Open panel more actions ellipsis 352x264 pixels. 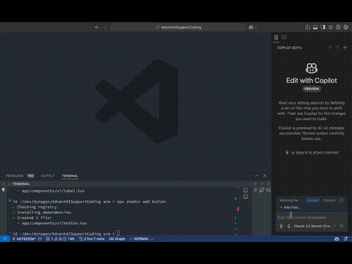pos(249,175)
